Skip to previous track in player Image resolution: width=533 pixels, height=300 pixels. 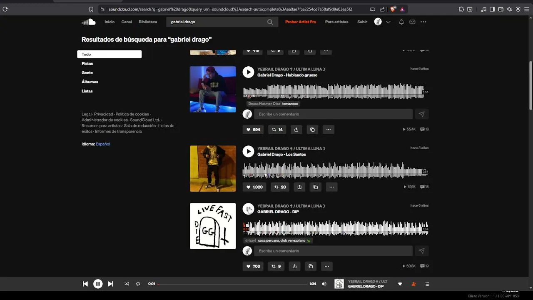85,284
